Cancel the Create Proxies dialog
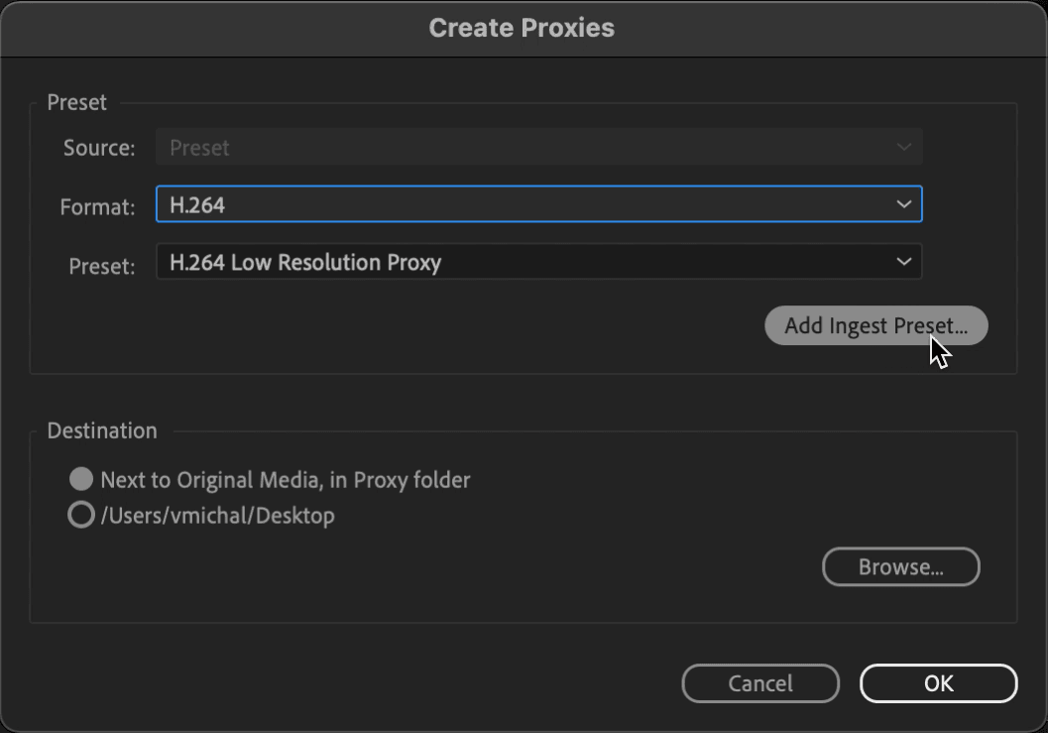This screenshot has height=733, width=1048. click(760, 683)
